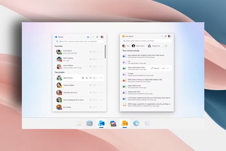Click the link icon in File Search header
Screen dimensions: 226x151
166,36
